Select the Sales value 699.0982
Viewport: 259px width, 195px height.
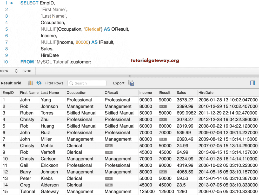point(186,113)
